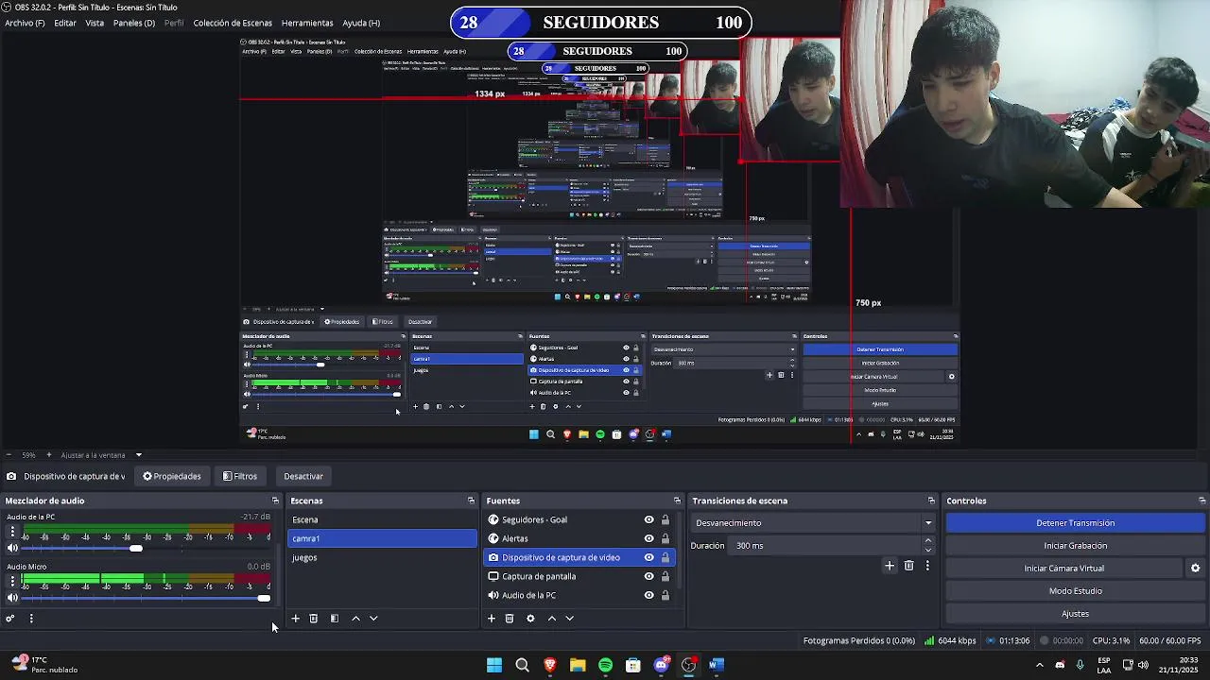Open Ajustes settings button
The width and height of the screenshot is (1210, 680).
1076,614
